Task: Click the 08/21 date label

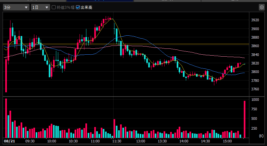Action: [x=9, y=141]
